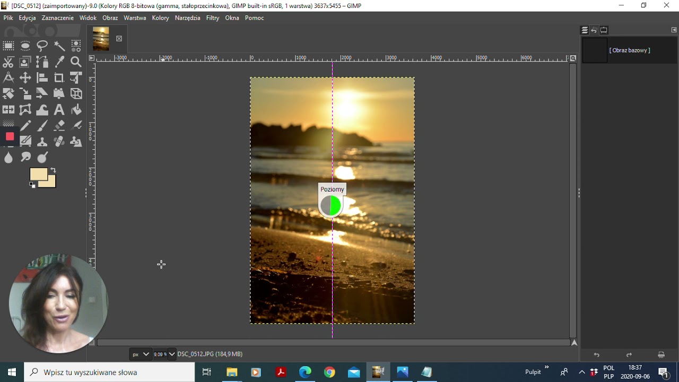This screenshot has width=679, height=382.
Task: Choose the Warp Transform tool
Action: tap(42, 110)
